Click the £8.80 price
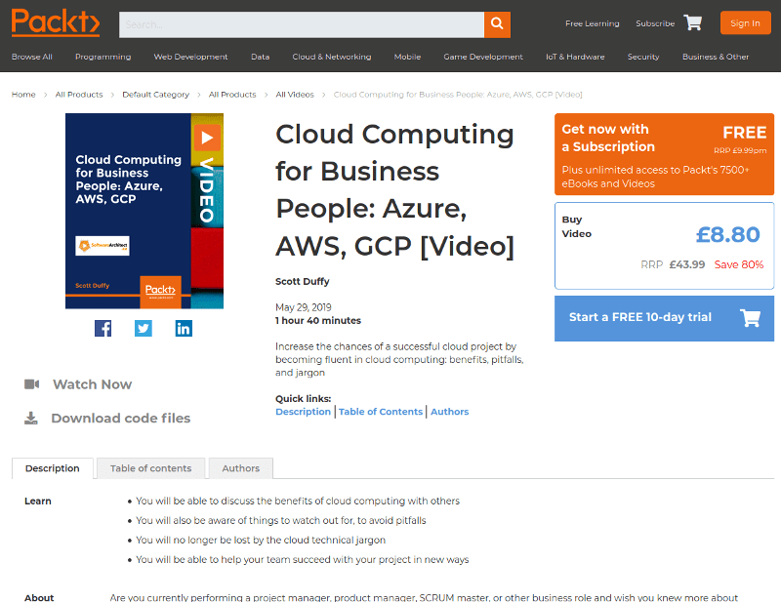The image size is (781, 602). [x=727, y=234]
